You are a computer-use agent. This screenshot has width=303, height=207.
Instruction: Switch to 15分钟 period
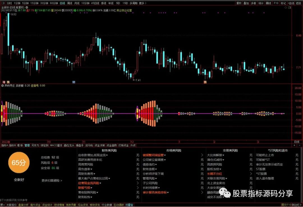click(x=34, y=3)
